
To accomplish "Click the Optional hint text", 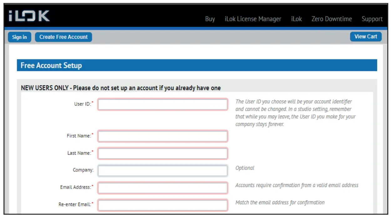I will [x=245, y=168].
